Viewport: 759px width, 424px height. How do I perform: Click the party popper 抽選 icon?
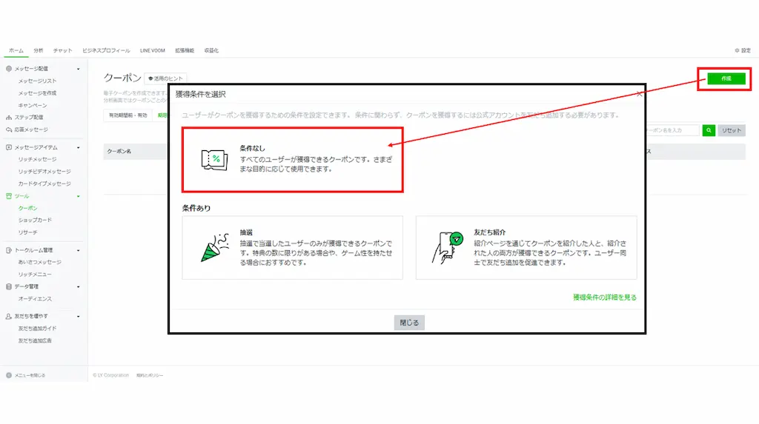pyautogui.click(x=214, y=248)
